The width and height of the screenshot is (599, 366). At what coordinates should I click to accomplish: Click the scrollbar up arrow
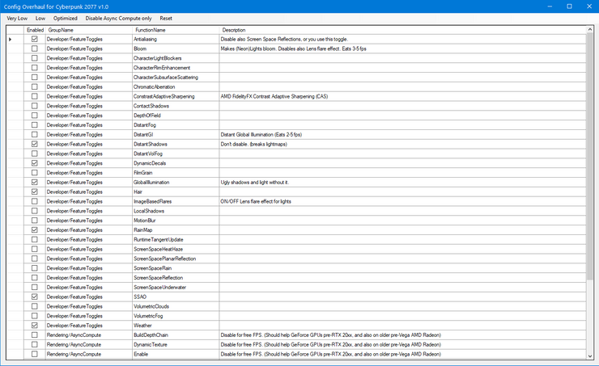click(591, 30)
